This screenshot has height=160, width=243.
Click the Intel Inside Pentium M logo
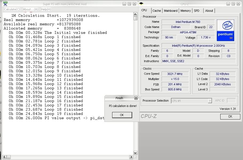(225, 30)
